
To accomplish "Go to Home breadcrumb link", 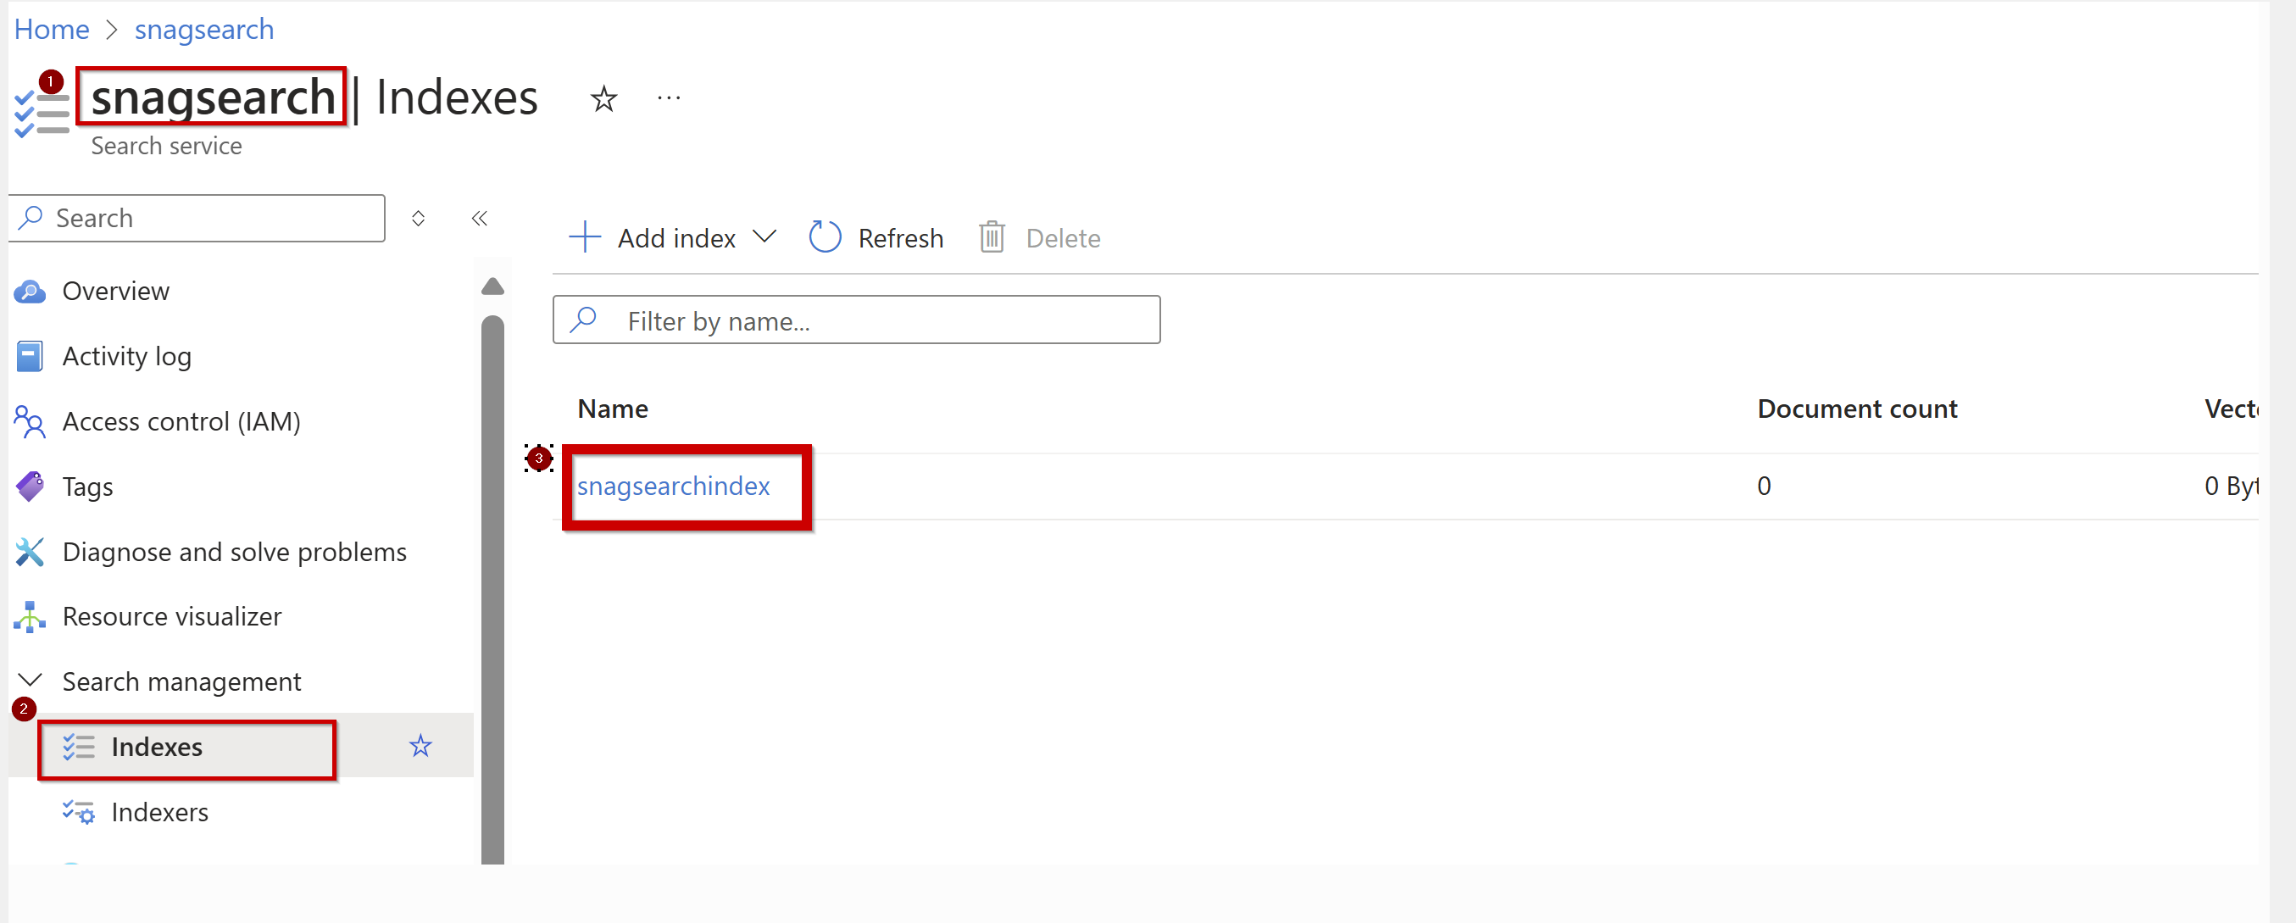I will click(x=52, y=30).
